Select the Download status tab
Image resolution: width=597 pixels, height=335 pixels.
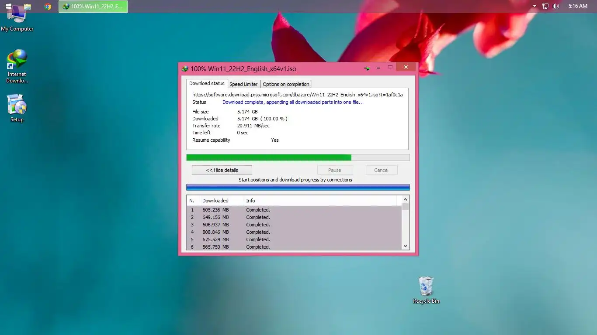tap(207, 84)
